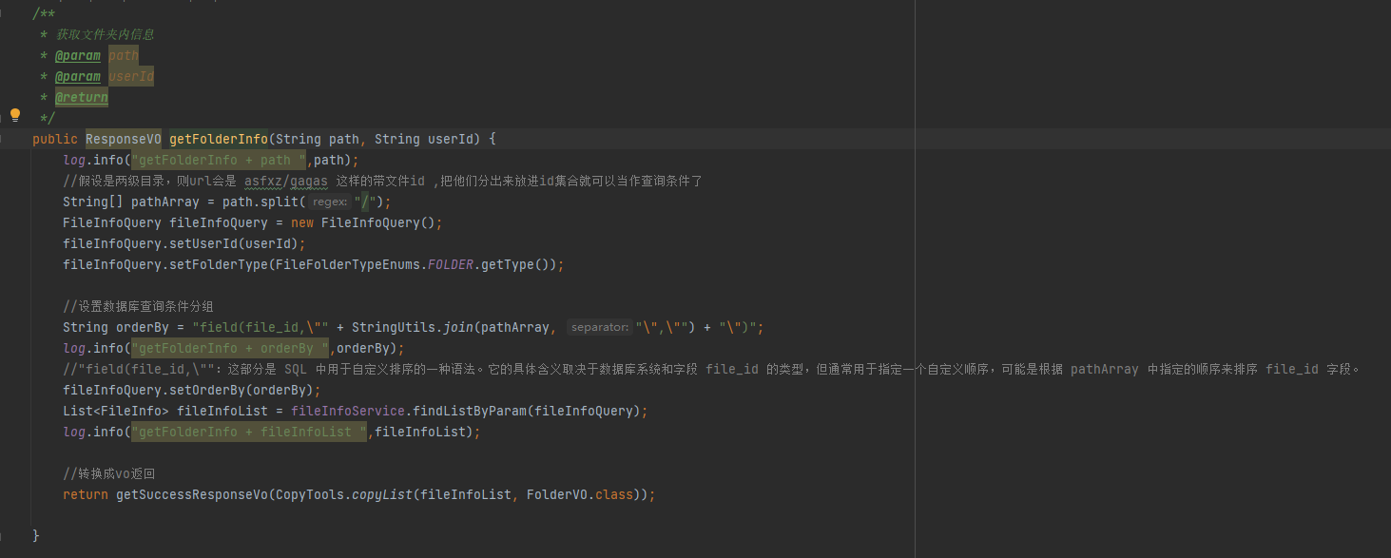Click the gutter beside the getFolderInfo method line
This screenshot has width=1391, height=558.
pyautogui.click(x=14, y=139)
